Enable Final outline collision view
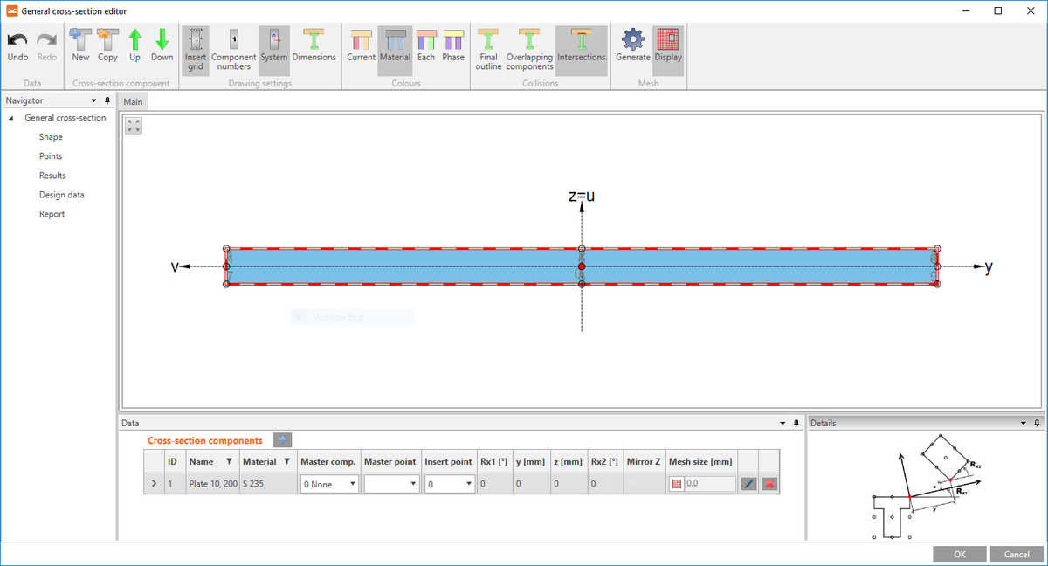This screenshot has height=566, width=1048. 488,48
